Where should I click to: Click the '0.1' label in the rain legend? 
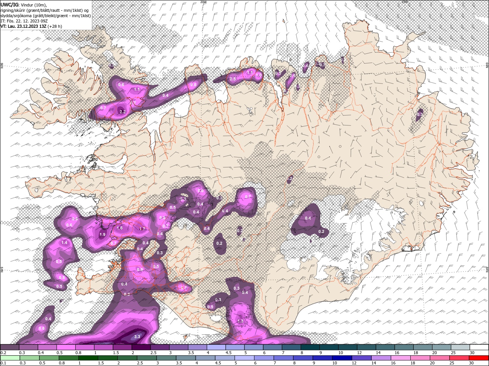tap(3, 363)
